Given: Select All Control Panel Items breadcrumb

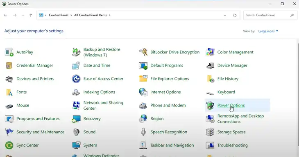Looking at the screenshot, I should coord(91,15).
